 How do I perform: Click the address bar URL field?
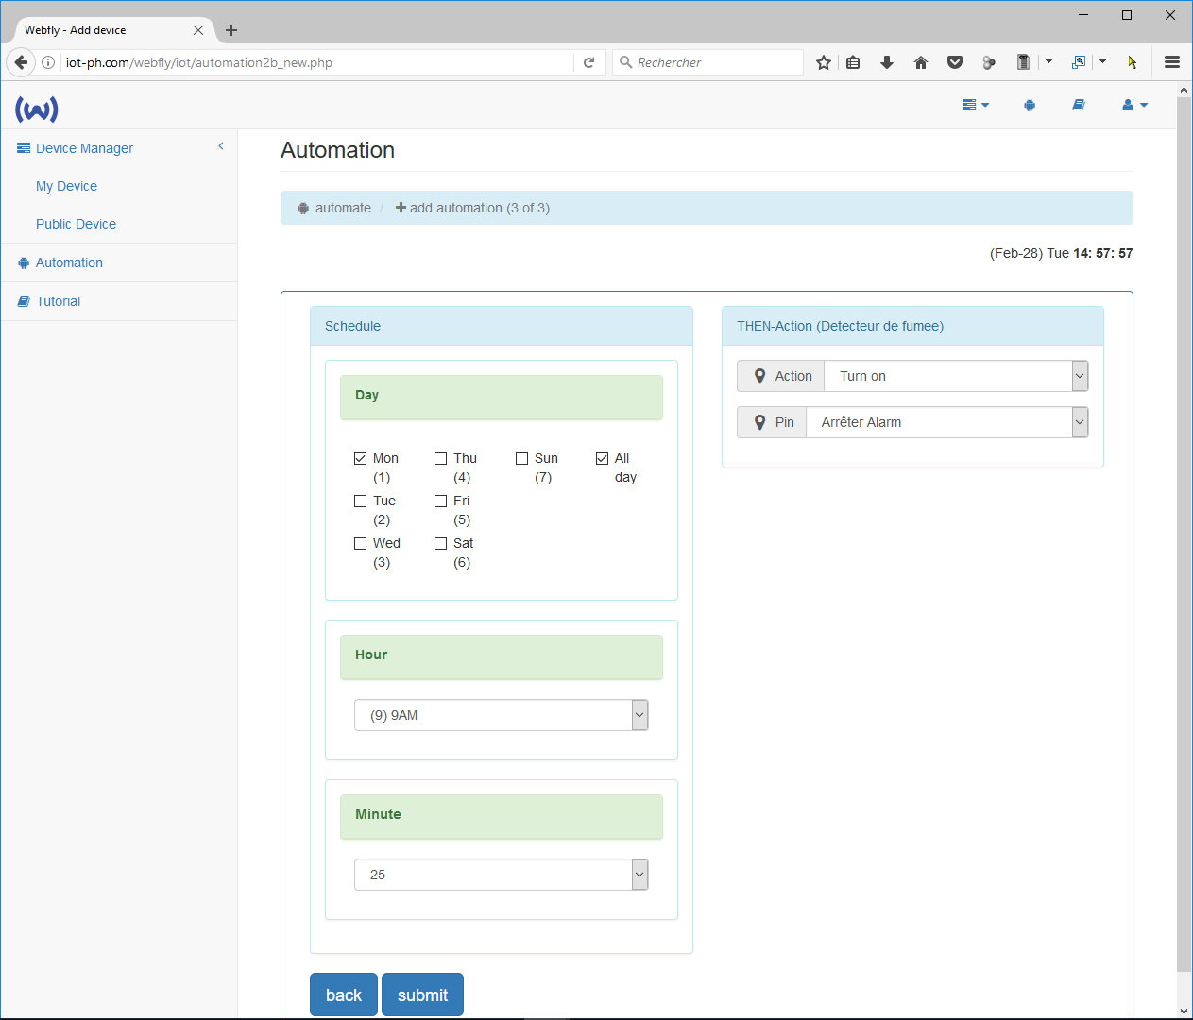coord(317,62)
